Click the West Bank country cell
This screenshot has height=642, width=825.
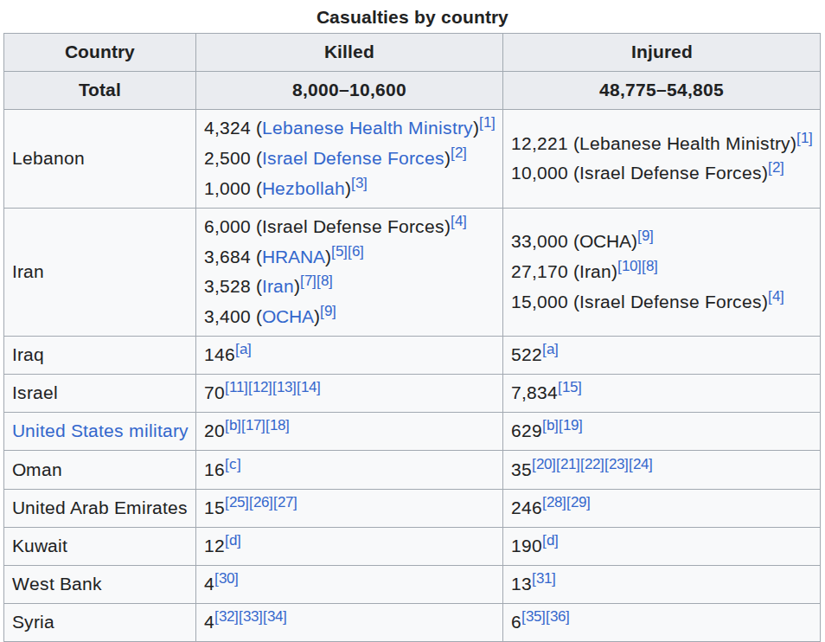click(100, 584)
